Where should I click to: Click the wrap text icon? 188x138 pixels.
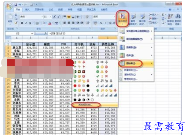(87, 17)
